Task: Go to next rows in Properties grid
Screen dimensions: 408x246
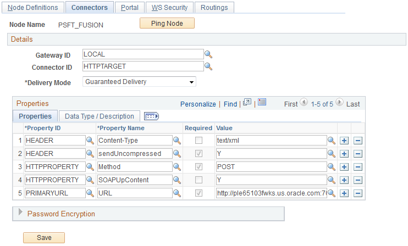Action: pos(339,102)
